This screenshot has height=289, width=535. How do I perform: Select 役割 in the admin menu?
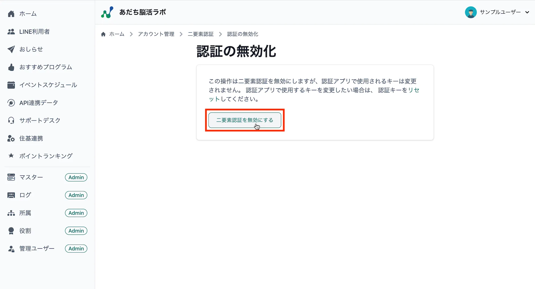click(x=11, y=231)
